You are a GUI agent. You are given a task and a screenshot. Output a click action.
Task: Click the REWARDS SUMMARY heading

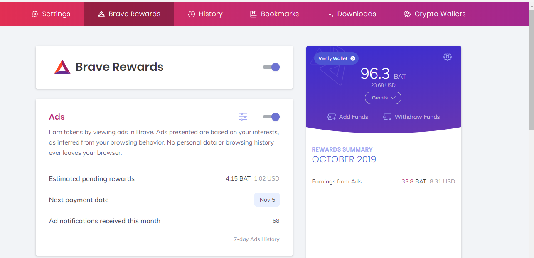pyautogui.click(x=342, y=149)
